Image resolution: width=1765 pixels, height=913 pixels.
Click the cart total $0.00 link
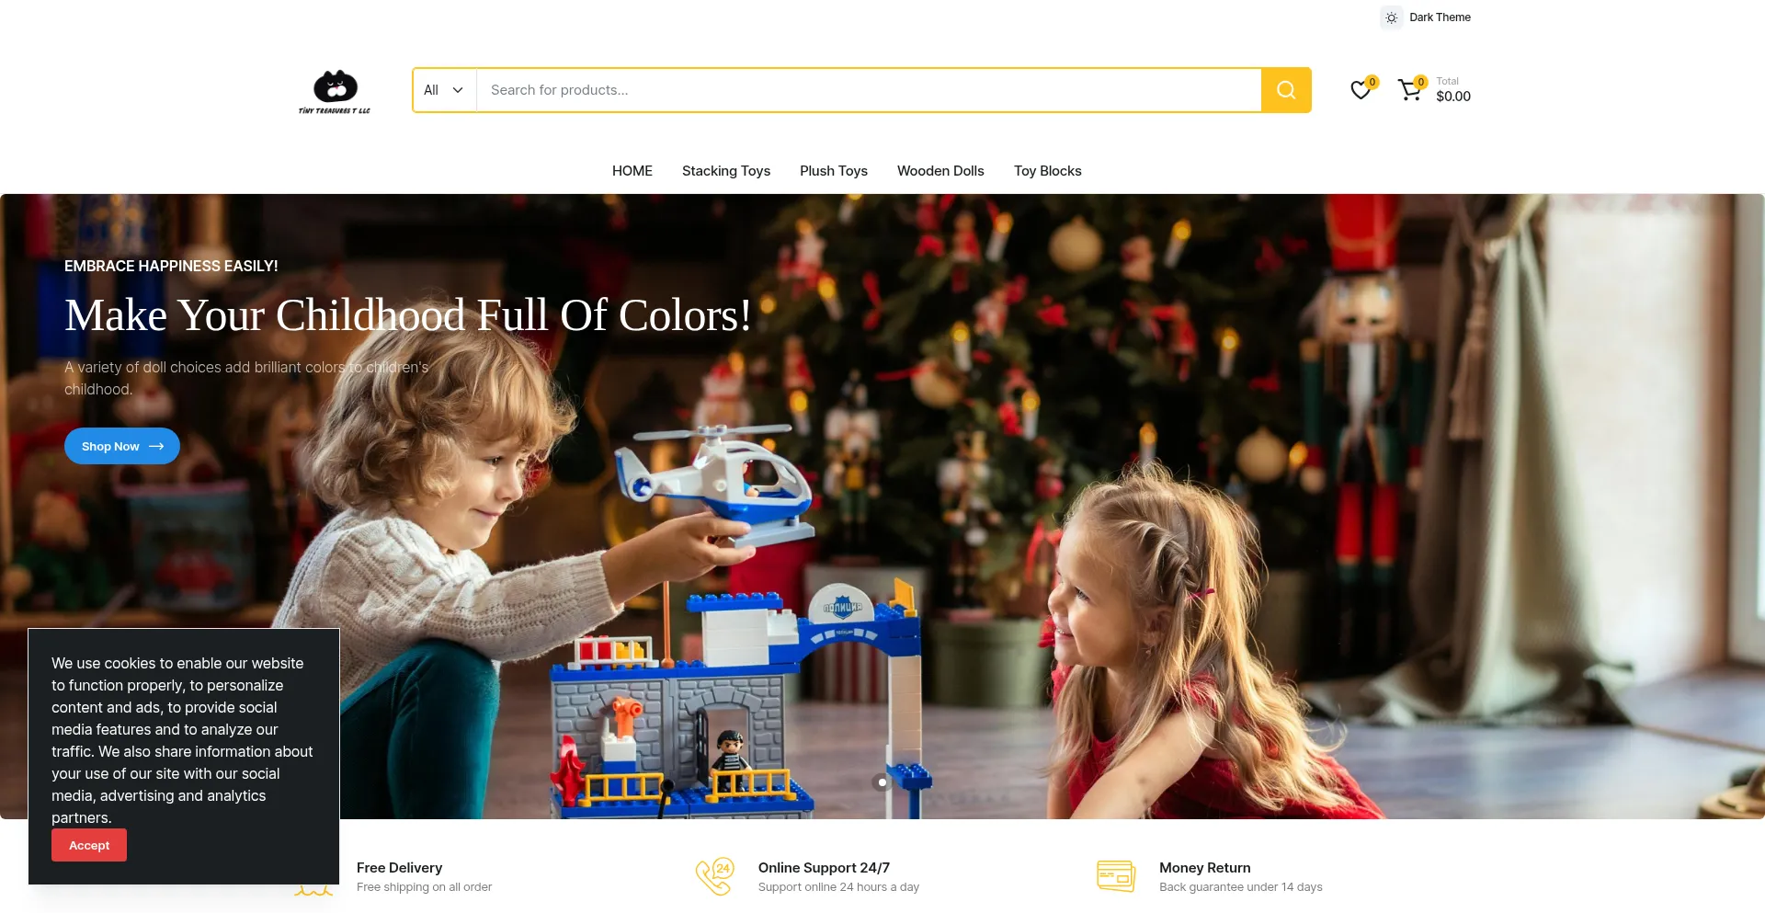coord(1453,97)
